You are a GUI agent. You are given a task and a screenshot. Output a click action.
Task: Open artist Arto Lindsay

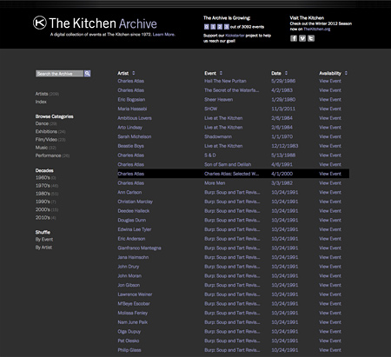(x=130, y=128)
